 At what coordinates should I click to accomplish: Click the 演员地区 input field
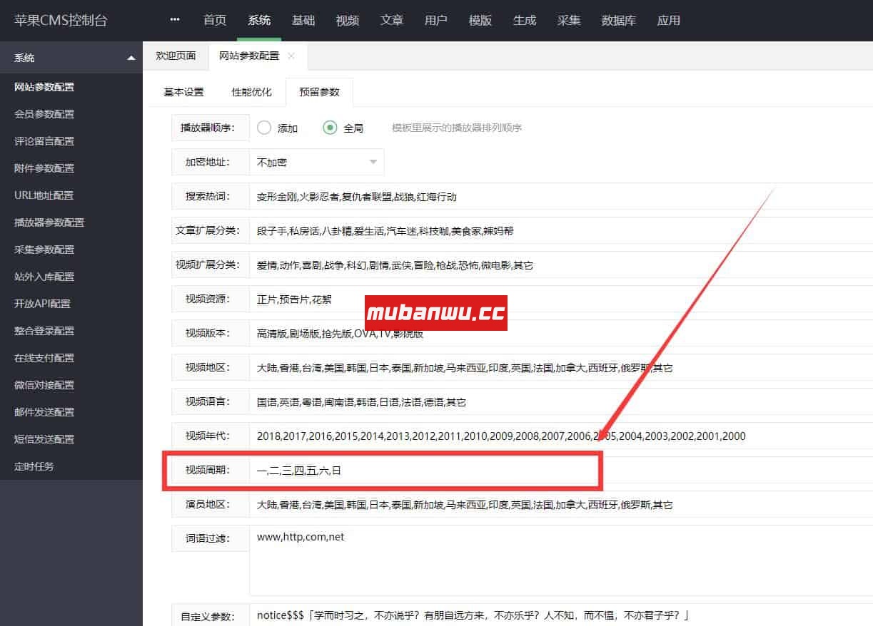pos(561,504)
